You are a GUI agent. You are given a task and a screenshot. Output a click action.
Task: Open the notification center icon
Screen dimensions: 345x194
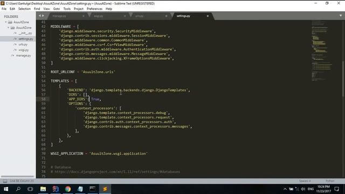point(336,189)
